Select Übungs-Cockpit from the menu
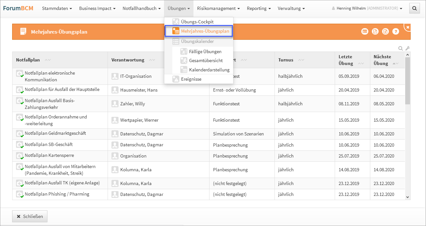 point(197,22)
